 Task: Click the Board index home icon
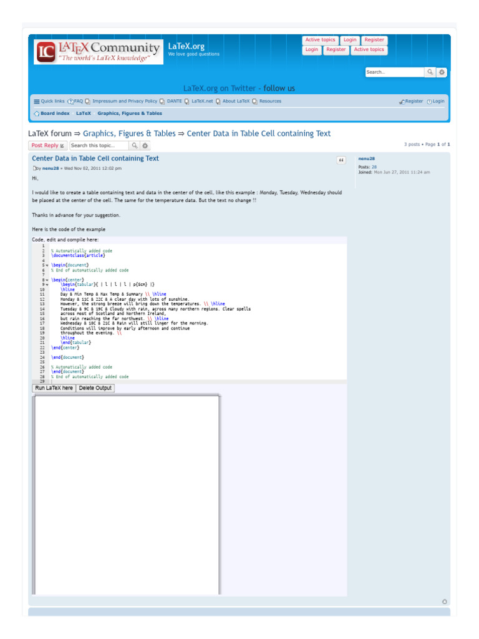[37, 114]
